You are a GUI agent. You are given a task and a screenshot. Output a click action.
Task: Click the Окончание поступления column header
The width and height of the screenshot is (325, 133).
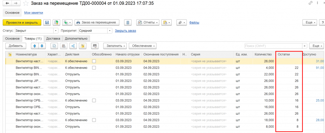161,54
